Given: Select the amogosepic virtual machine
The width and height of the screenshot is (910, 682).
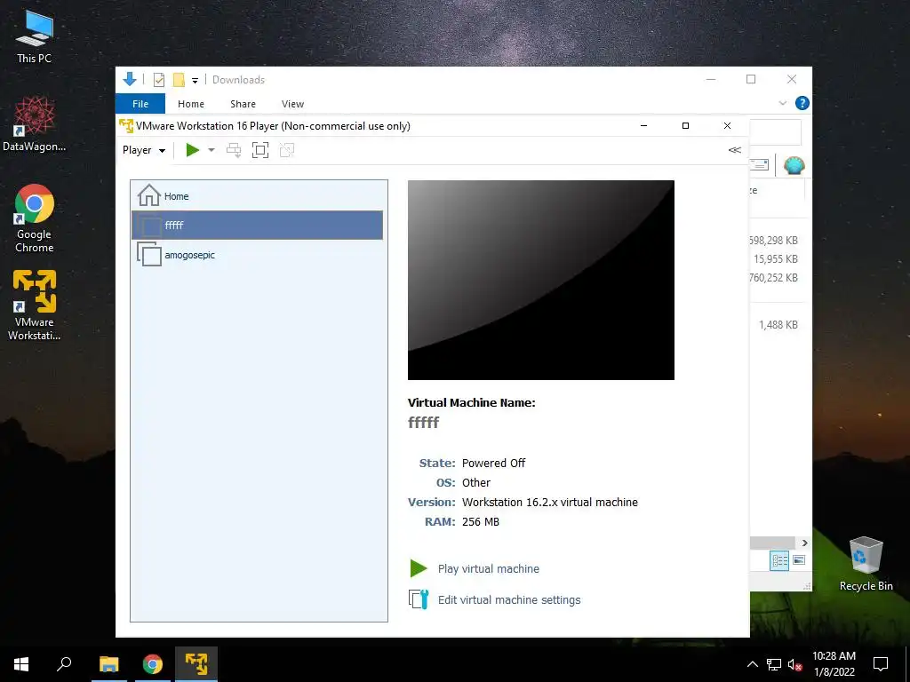Looking at the screenshot, I should click(257, 255).
